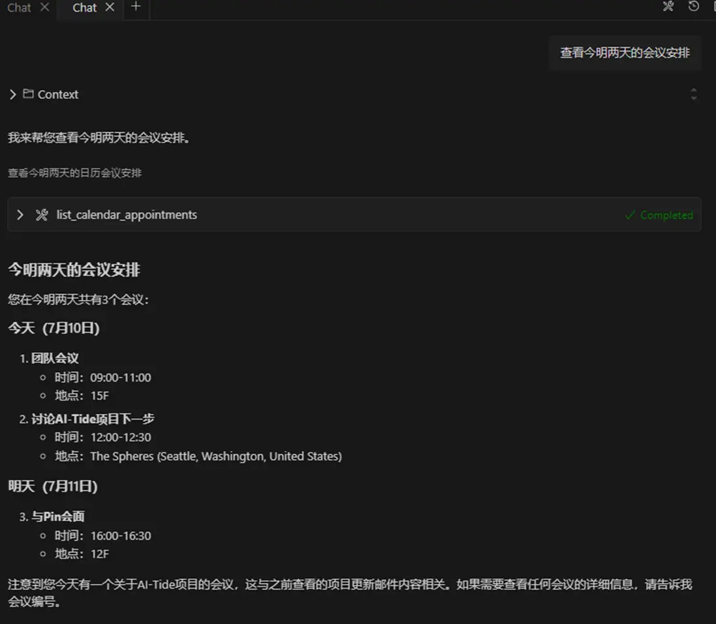Click the line 您在今明两天共有3个会议
The width and height of the screenshot is (716, 624).
tap(78, 299)
